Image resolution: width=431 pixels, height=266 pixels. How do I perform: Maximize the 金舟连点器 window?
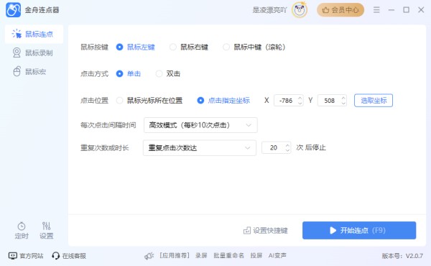(406, 10)
